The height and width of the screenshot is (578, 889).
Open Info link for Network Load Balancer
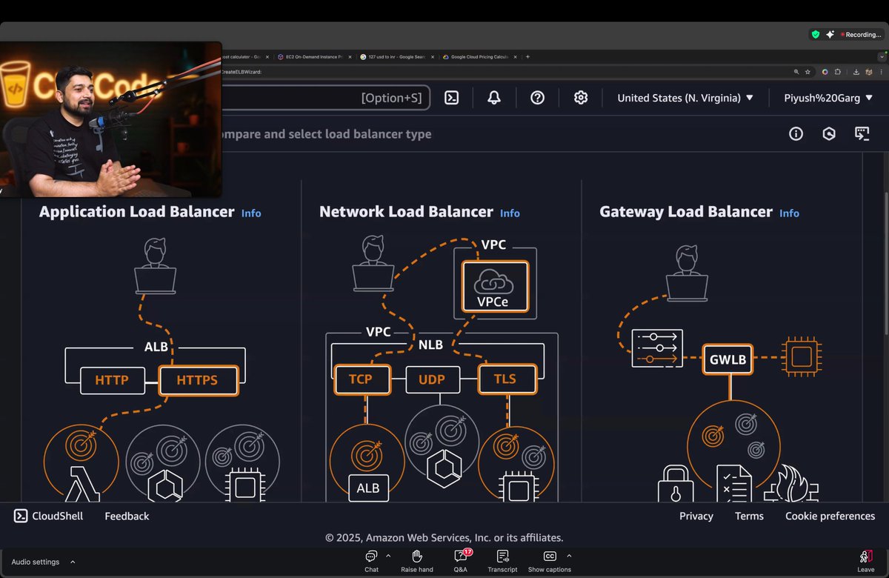[510, 213]
